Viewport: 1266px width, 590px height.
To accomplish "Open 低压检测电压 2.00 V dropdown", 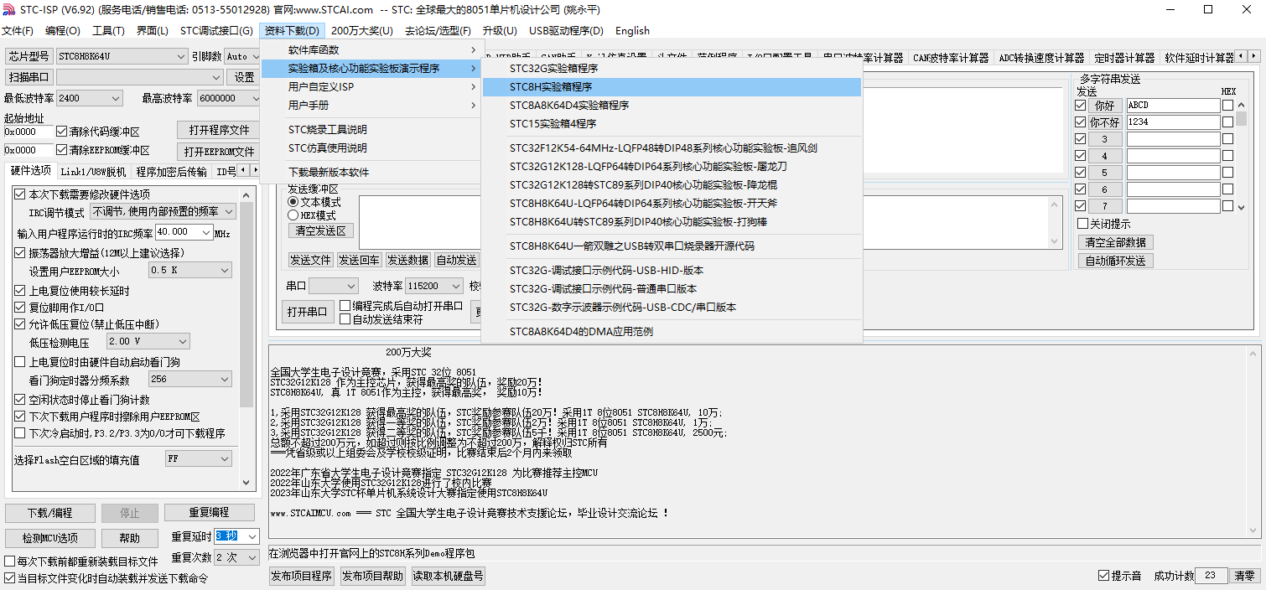I will click(148, 342).
